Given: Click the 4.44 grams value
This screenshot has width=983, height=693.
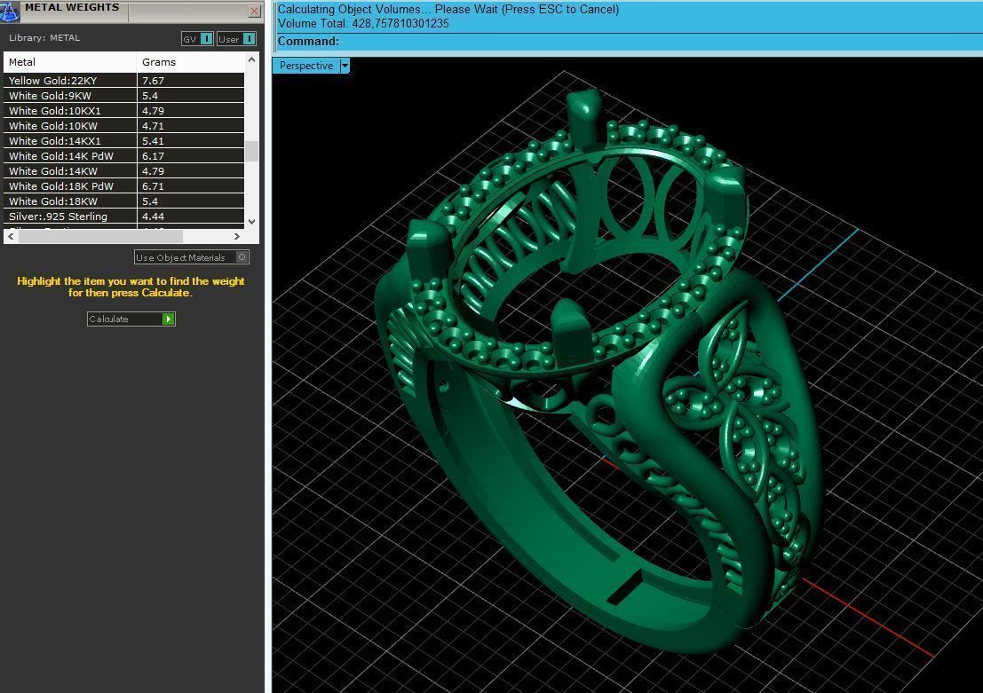Looking at the screenshot, I should [153, 217].
